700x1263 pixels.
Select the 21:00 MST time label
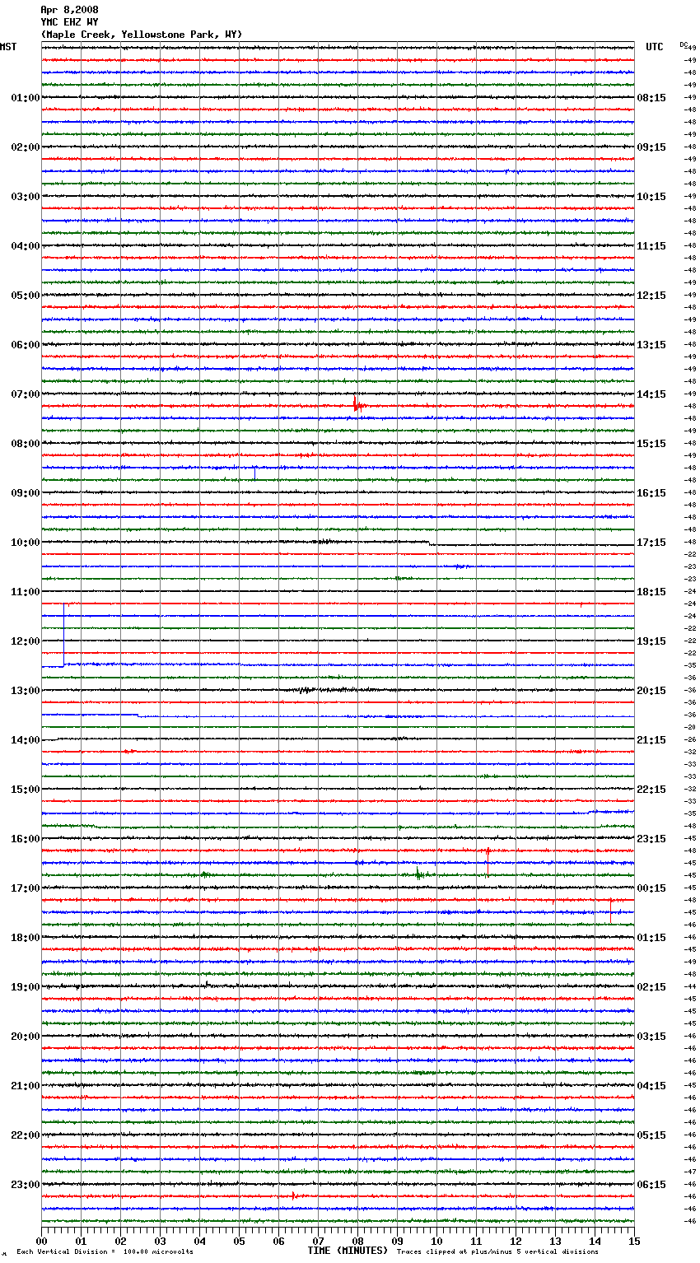[26, 1086]
